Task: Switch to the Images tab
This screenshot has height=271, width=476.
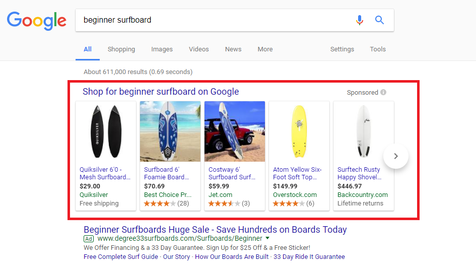Action: 162,49
